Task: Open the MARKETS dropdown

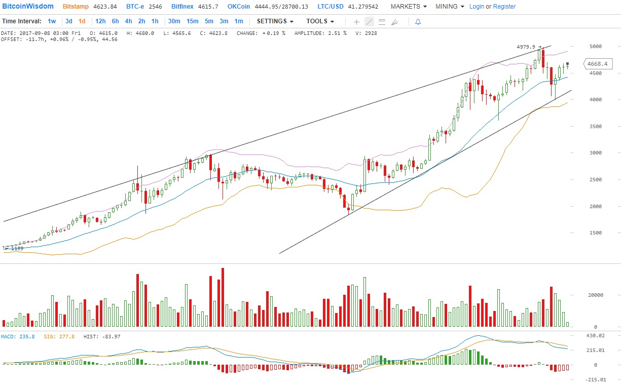Action: click(409, 7)
